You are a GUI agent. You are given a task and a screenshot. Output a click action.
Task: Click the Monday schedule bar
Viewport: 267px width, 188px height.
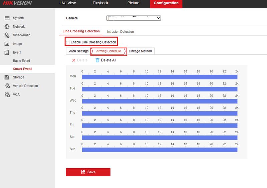click(x=160, y=77)
